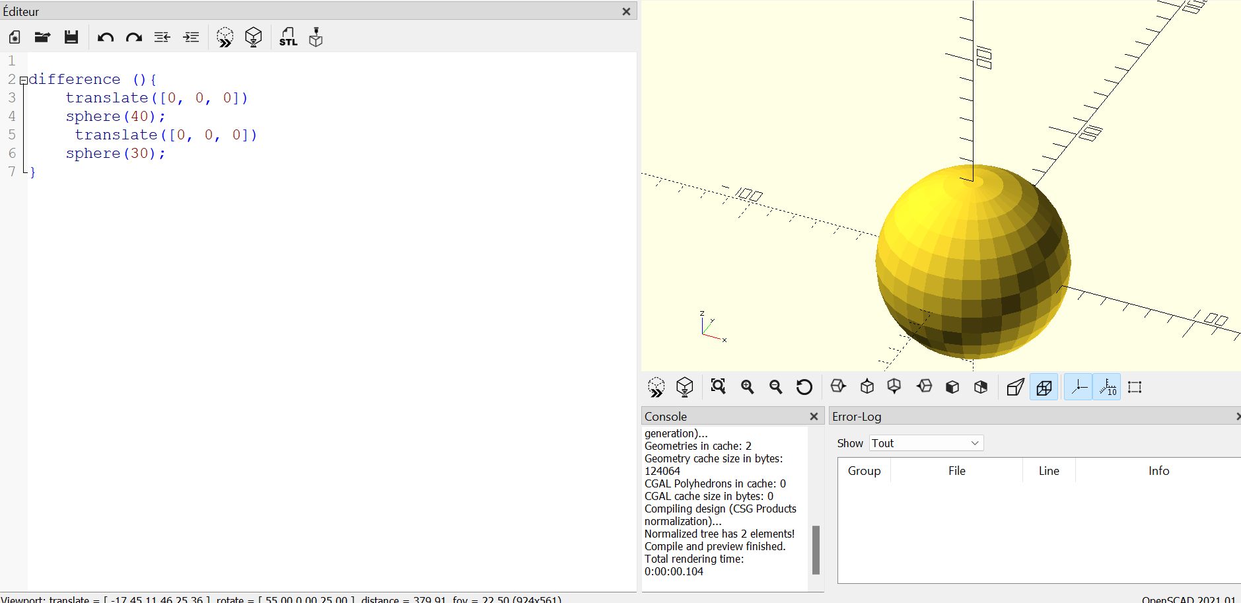Redo the last undone edit
Image resolution: width=1241 pixels, height=603 pixels.
[134, 37]
